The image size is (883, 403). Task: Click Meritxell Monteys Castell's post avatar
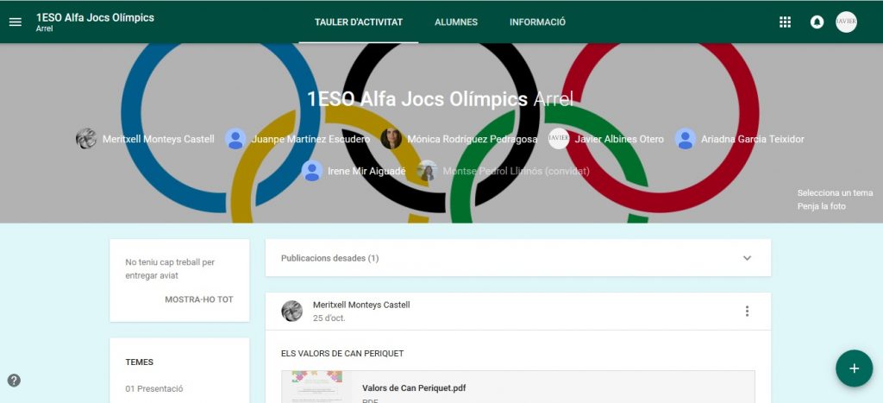coord(291,312)
